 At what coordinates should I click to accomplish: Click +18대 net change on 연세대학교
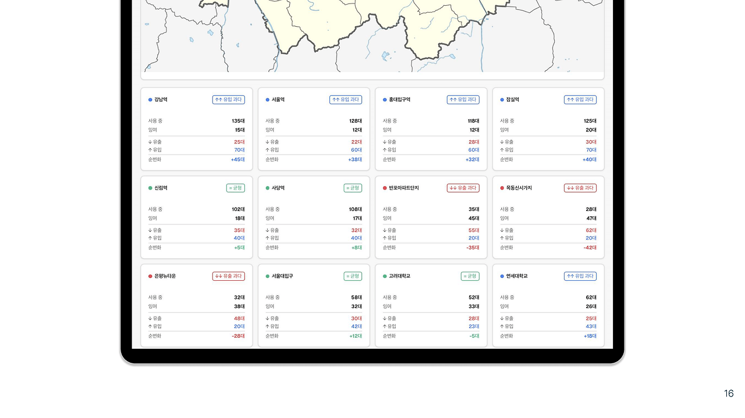[590, 336]
